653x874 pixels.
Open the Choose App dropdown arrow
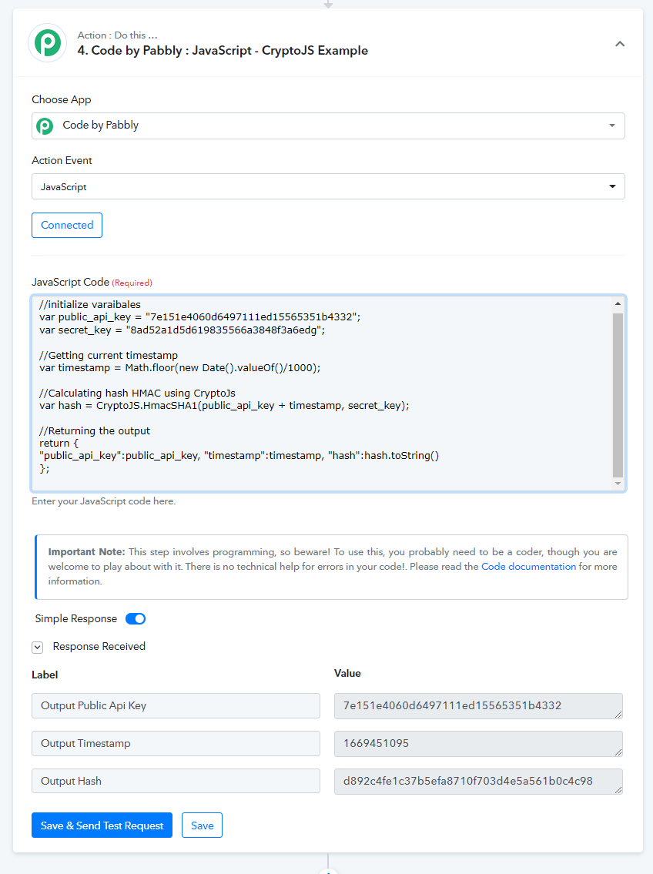click(611, 126)
